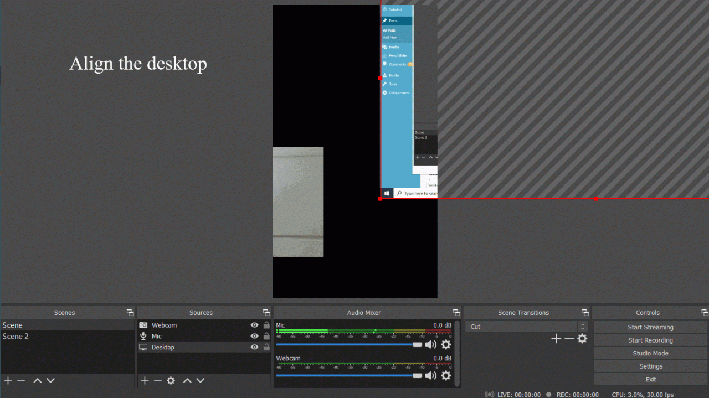This screenshot has width=709, height=398.
Task: Add a new scene with plus icon
Action: pos(8,380)
